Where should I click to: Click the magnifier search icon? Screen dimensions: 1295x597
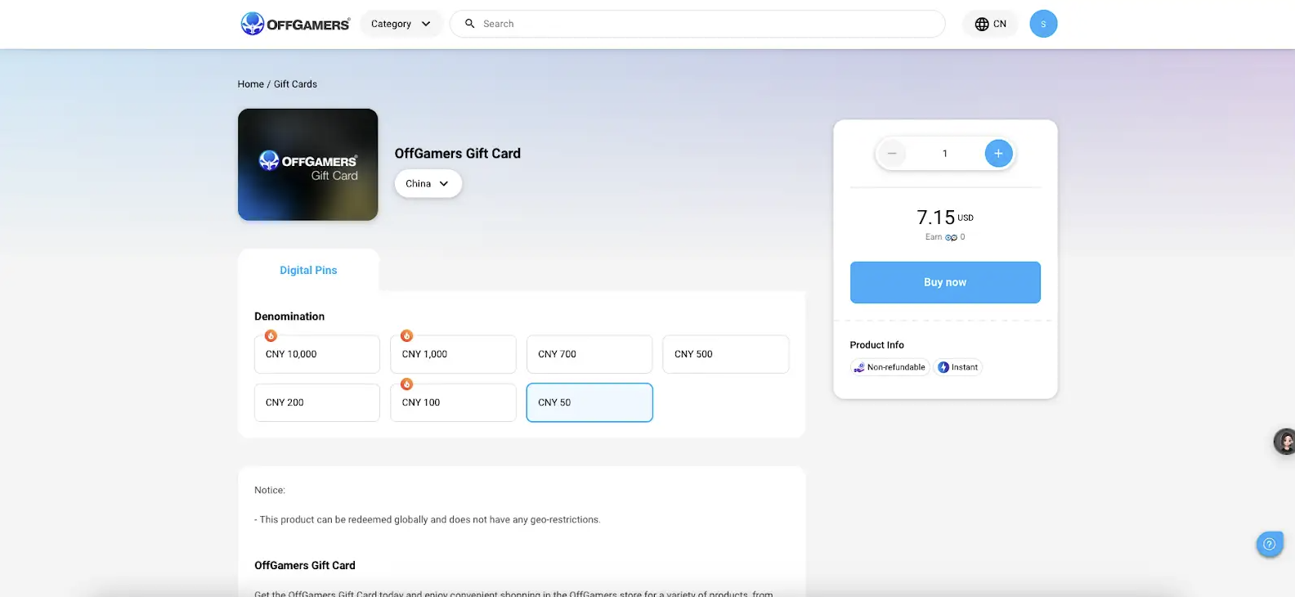click(470, 24)
